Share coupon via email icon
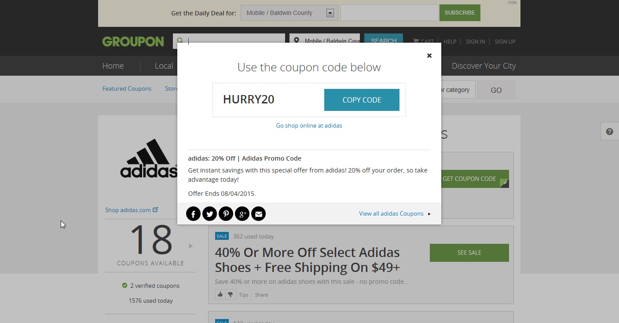The width and height of the screenshot is (619, 323). click(258, 214)
